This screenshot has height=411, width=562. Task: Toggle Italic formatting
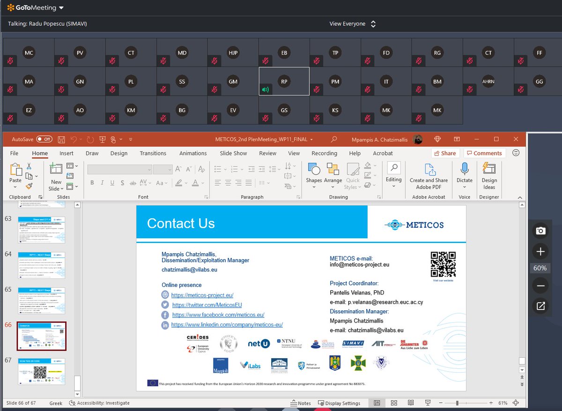103,183
